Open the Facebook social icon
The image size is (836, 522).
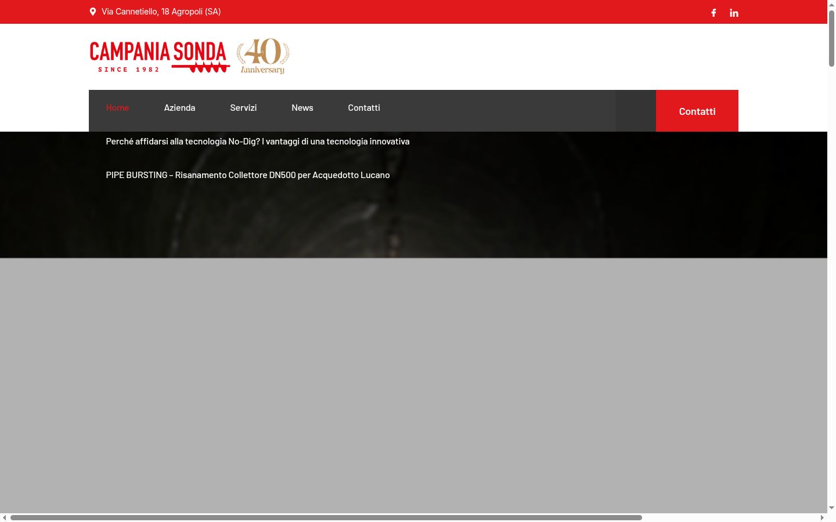pyautogui.click(x=714, y=13)
